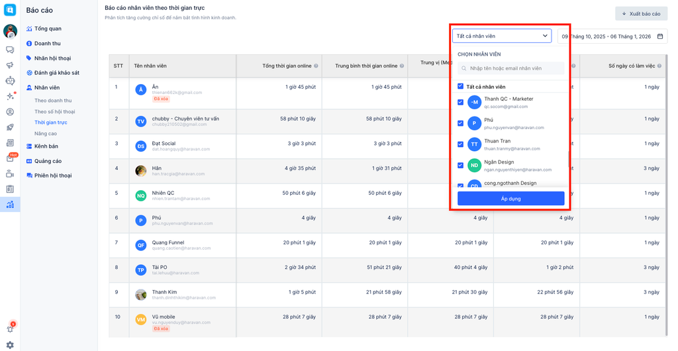678x351 pixels.
Task: Click info icon beside Tổng thời gian online
Action: [x=316, y=66]
